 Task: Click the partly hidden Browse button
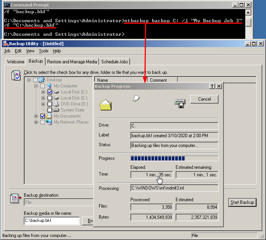click(x=88, y=221)
